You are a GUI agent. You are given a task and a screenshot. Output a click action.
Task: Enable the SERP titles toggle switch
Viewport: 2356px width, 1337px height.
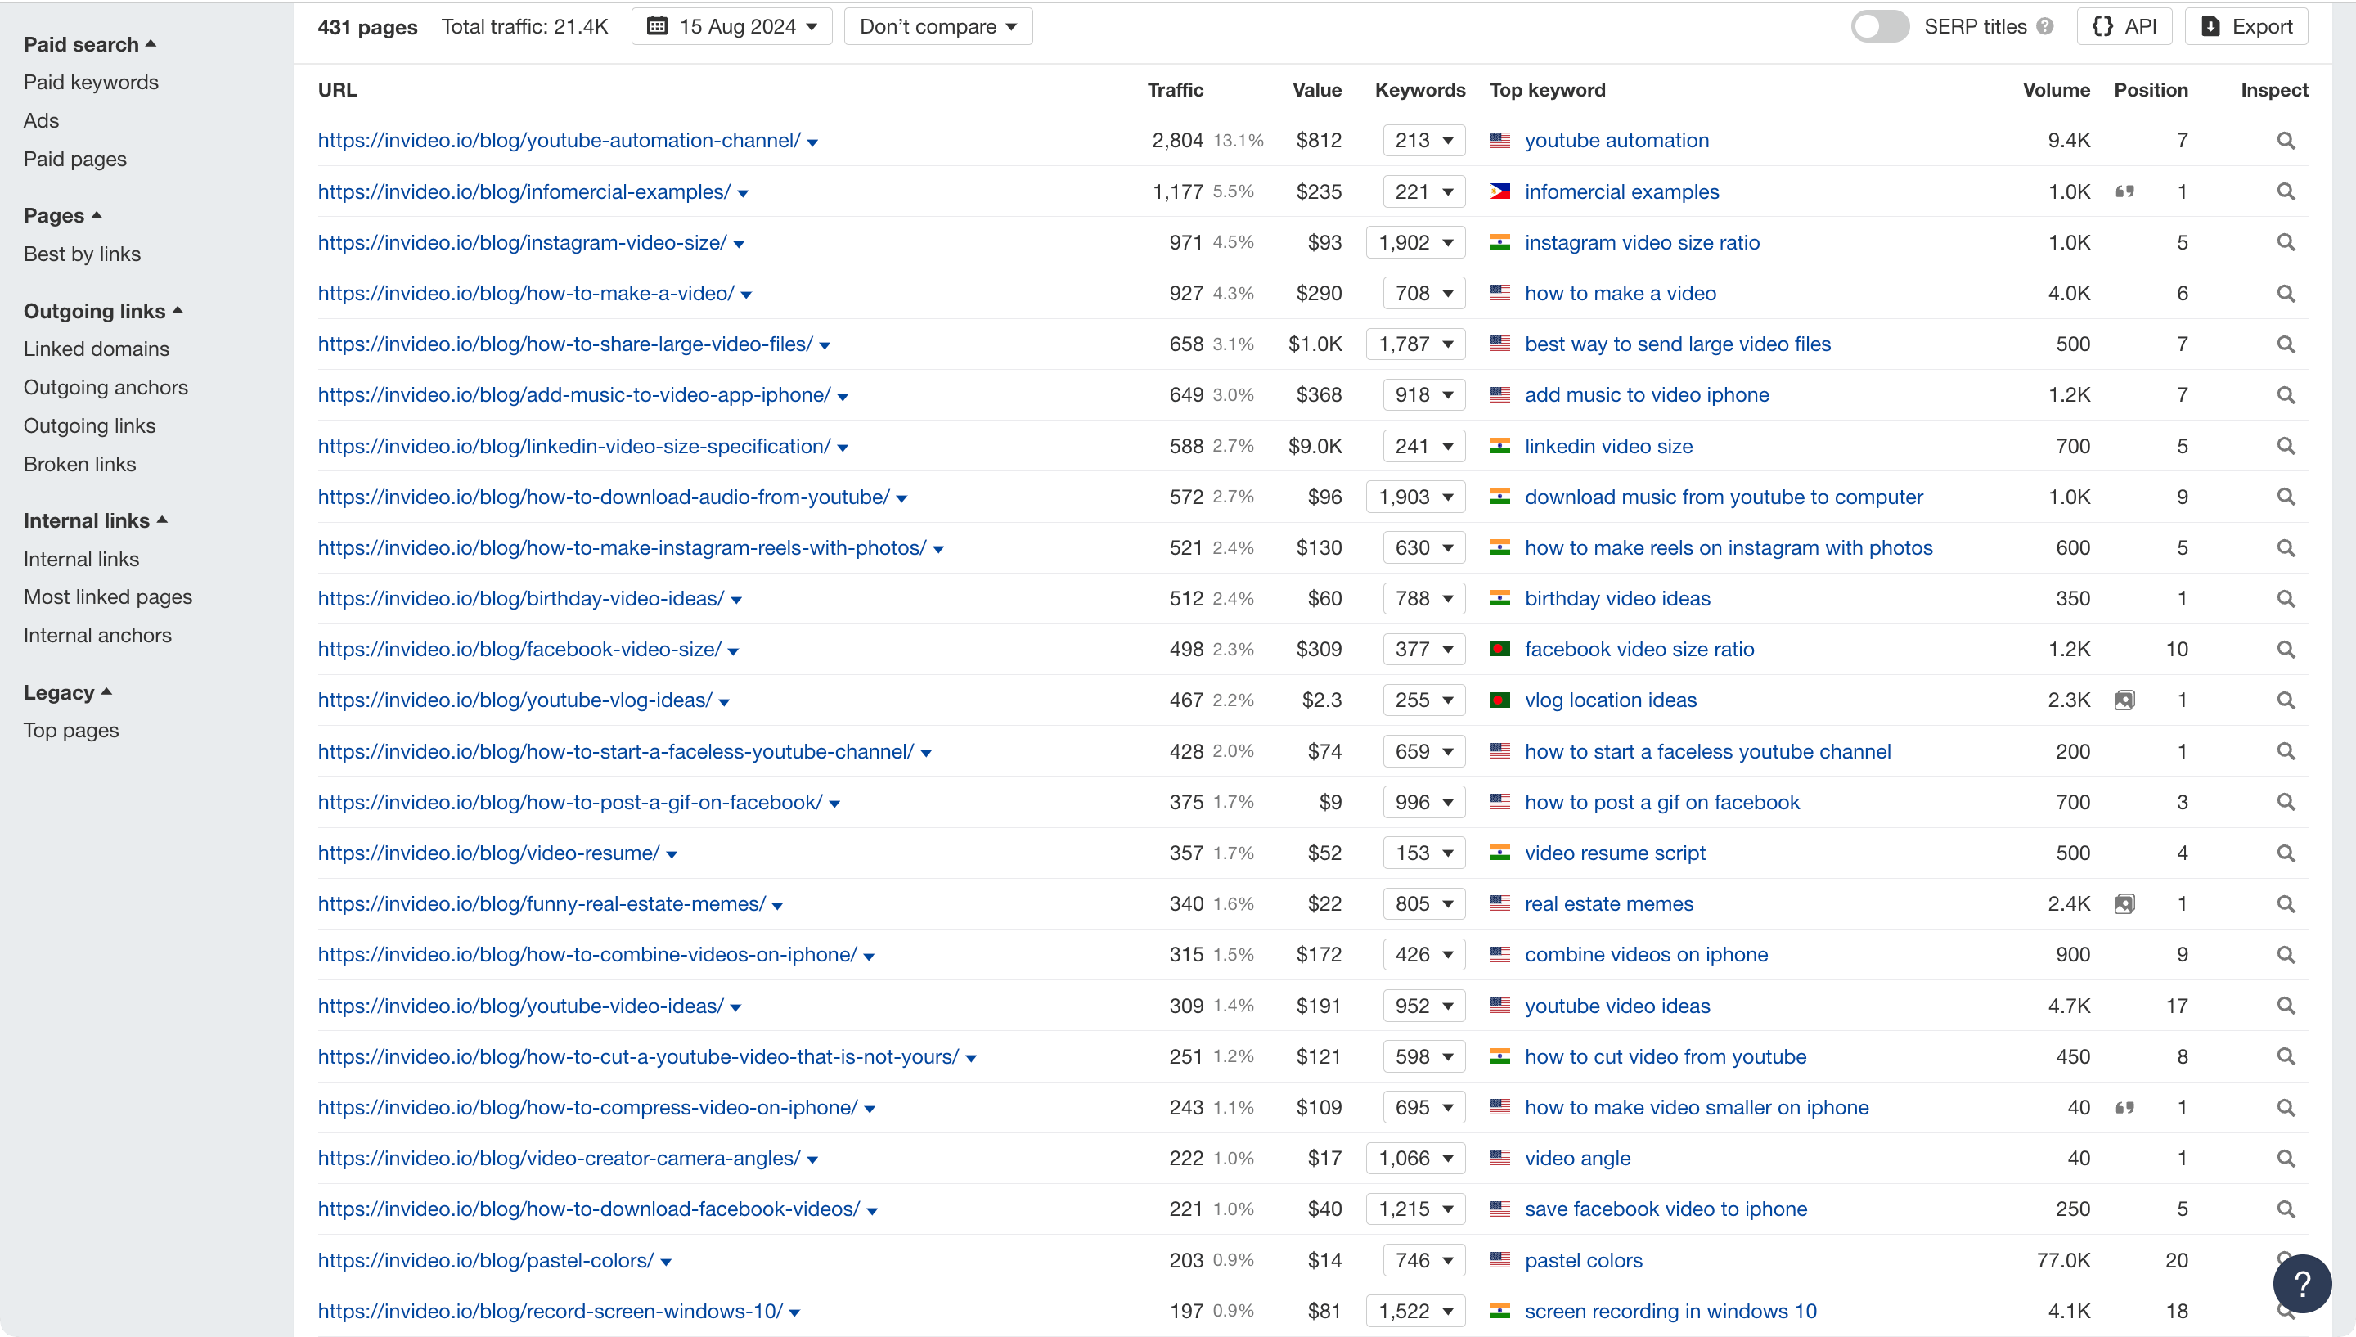coord(1882,26)
